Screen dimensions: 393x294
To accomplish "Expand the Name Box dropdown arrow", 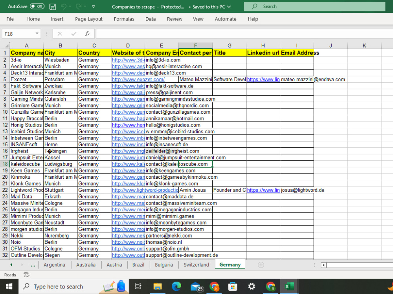I will 37,33.
